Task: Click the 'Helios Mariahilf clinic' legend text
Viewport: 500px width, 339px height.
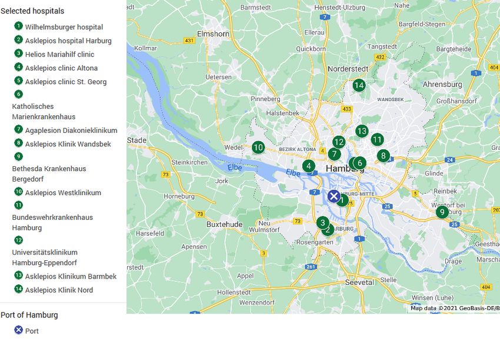Action: point(59,55)
